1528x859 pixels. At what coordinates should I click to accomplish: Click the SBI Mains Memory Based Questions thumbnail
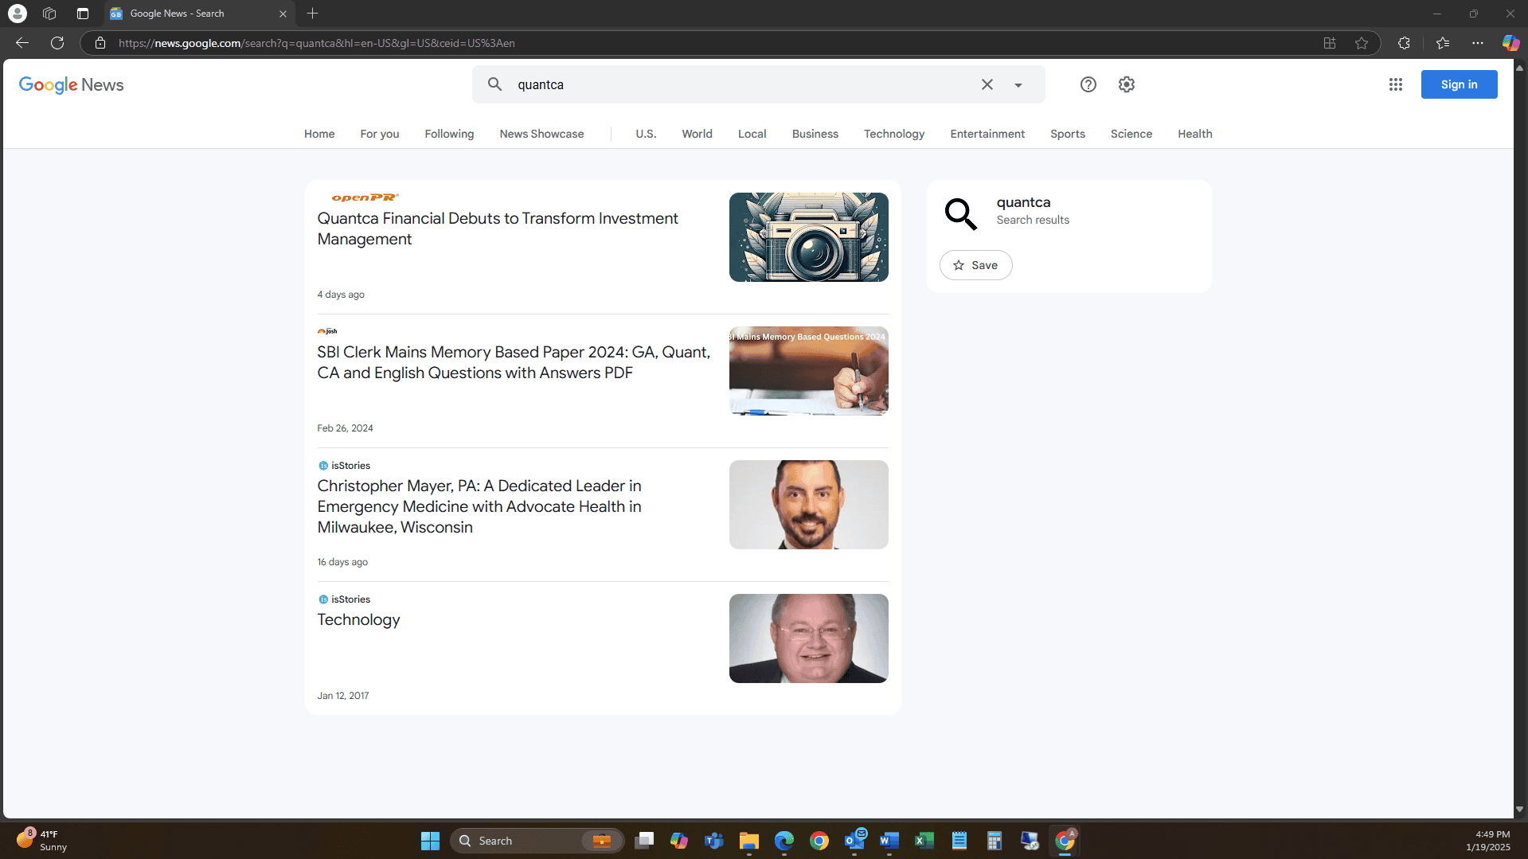808,371
